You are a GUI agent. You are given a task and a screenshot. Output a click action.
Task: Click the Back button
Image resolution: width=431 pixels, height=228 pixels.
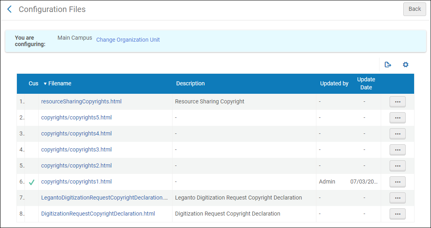(415, 9)
